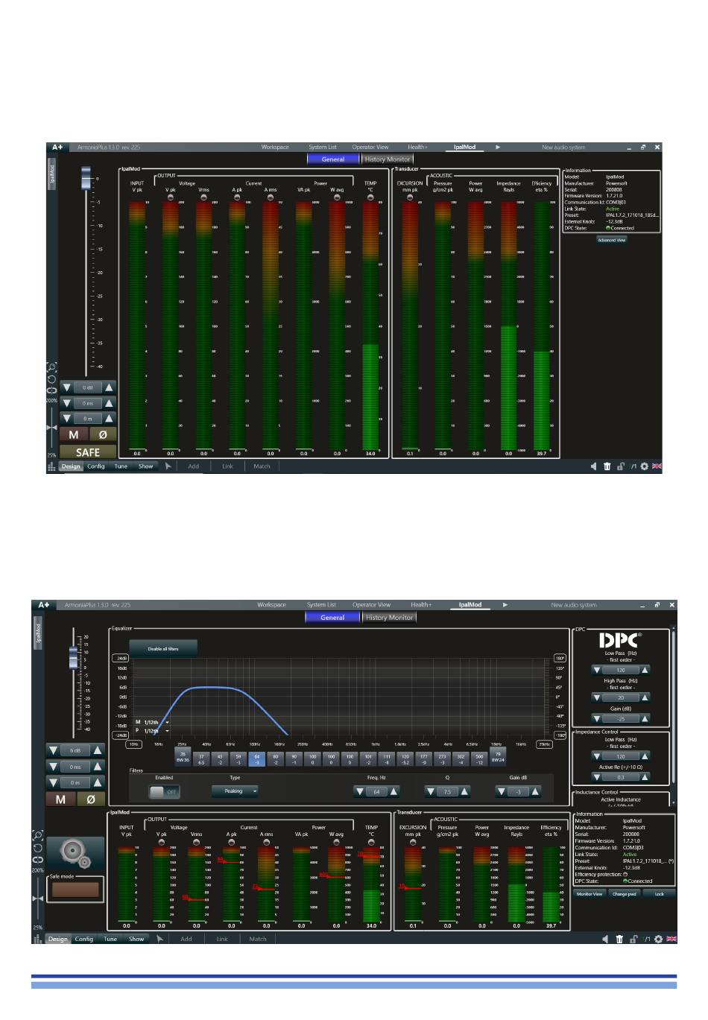Image resolution: width=708 pixels, height=1020 pixels.
Task: Select the 26 Hz BW 36 filter band
Action: pyautogui.click(x=183, y=756)
